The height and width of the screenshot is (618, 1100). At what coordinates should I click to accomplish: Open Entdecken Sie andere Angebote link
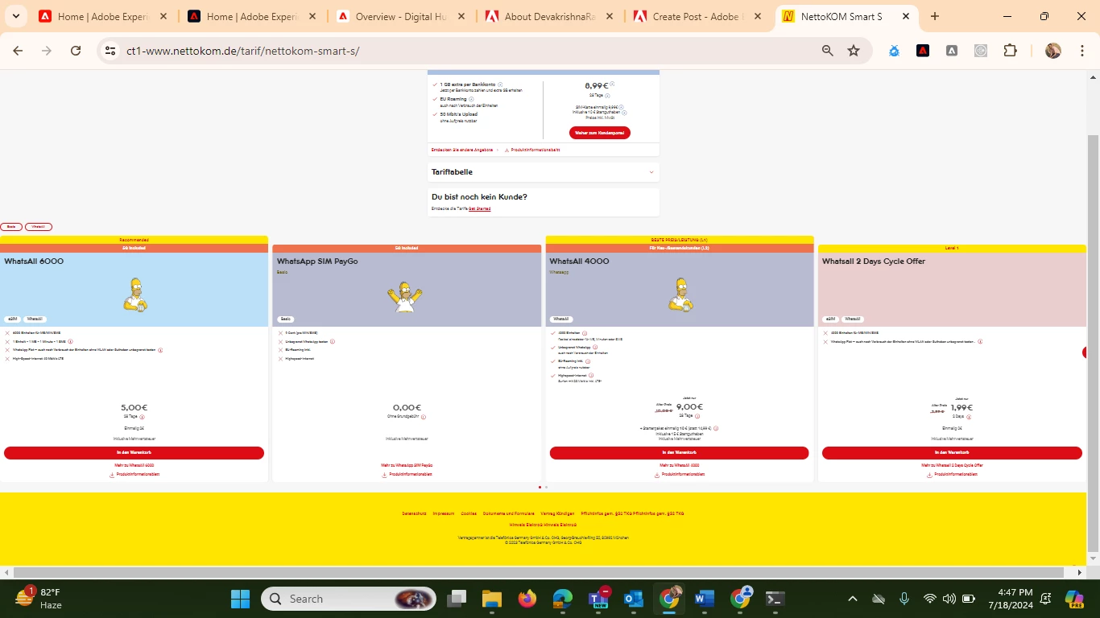coord(462,150)
